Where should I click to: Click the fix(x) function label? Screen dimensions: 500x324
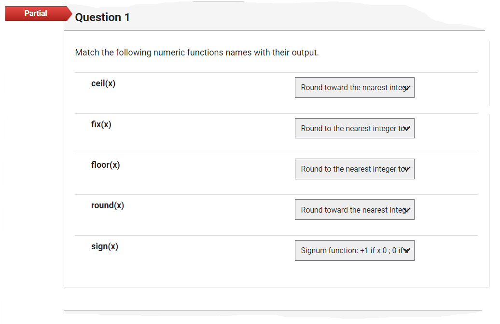(x=101, y=124)
